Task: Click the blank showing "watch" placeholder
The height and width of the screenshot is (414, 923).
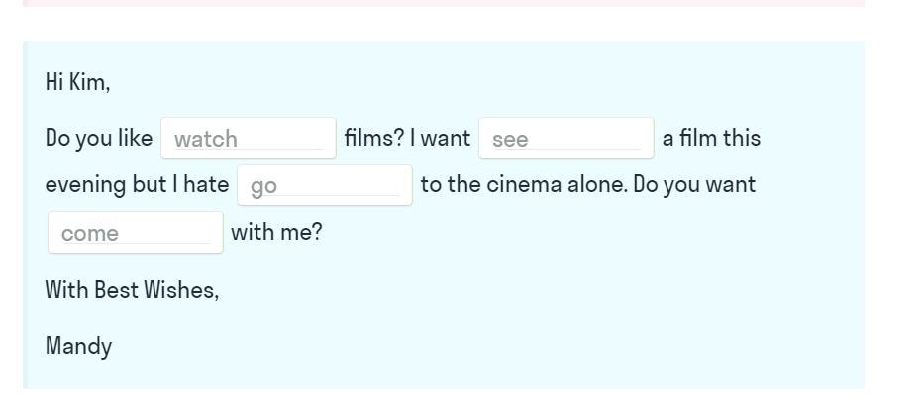Action: [x=249, y=139]
